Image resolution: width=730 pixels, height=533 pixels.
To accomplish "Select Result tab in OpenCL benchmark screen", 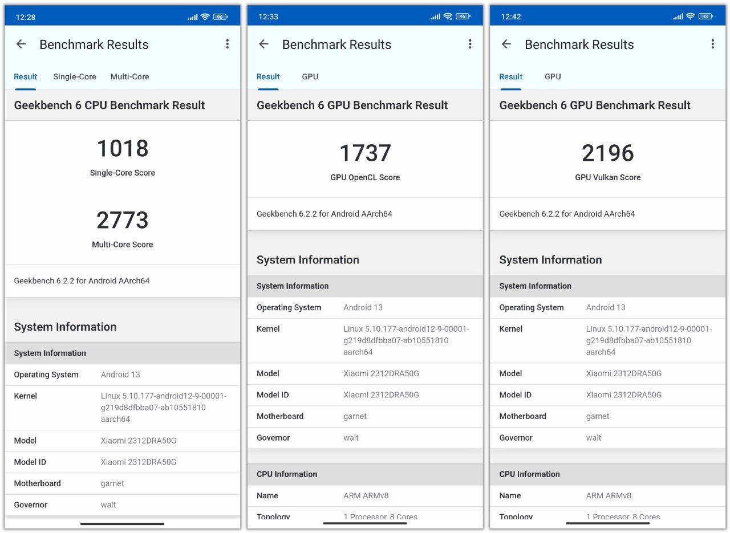I will click(x=268, y=76).
